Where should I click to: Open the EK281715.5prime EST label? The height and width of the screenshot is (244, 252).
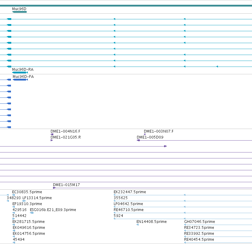point(28,222)
